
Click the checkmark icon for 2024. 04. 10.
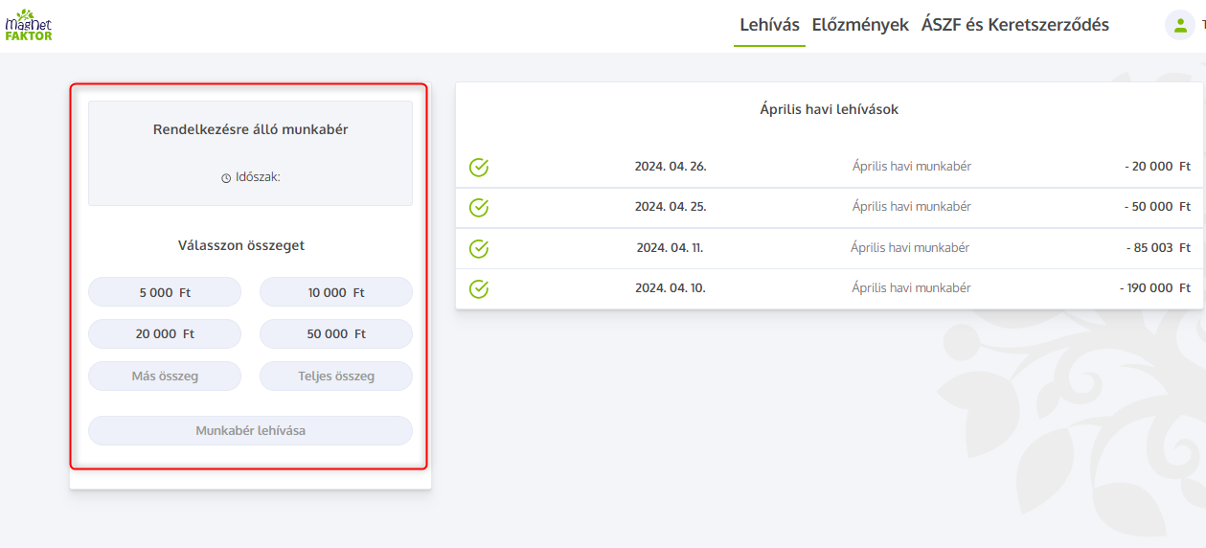pos(479,288)
